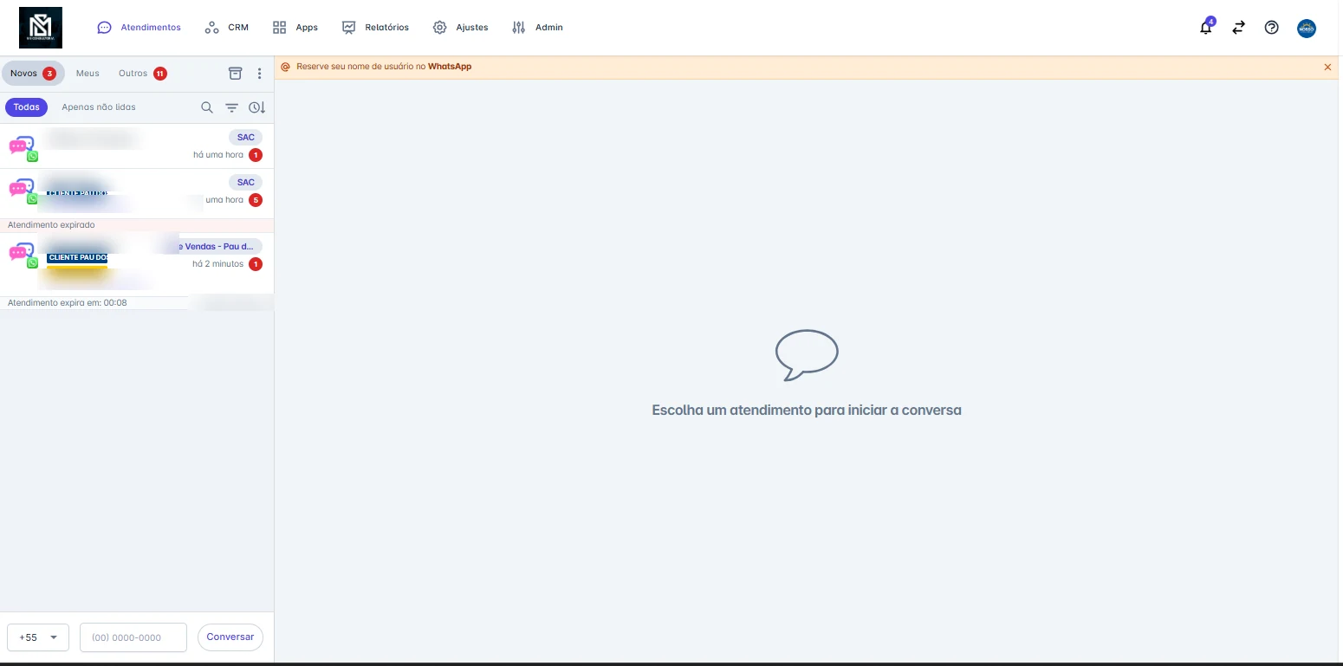The width and height of the screenshot is (1343, 666).
Task: Click the Vendas - Pau d... tag
Action: coord(218,247)
